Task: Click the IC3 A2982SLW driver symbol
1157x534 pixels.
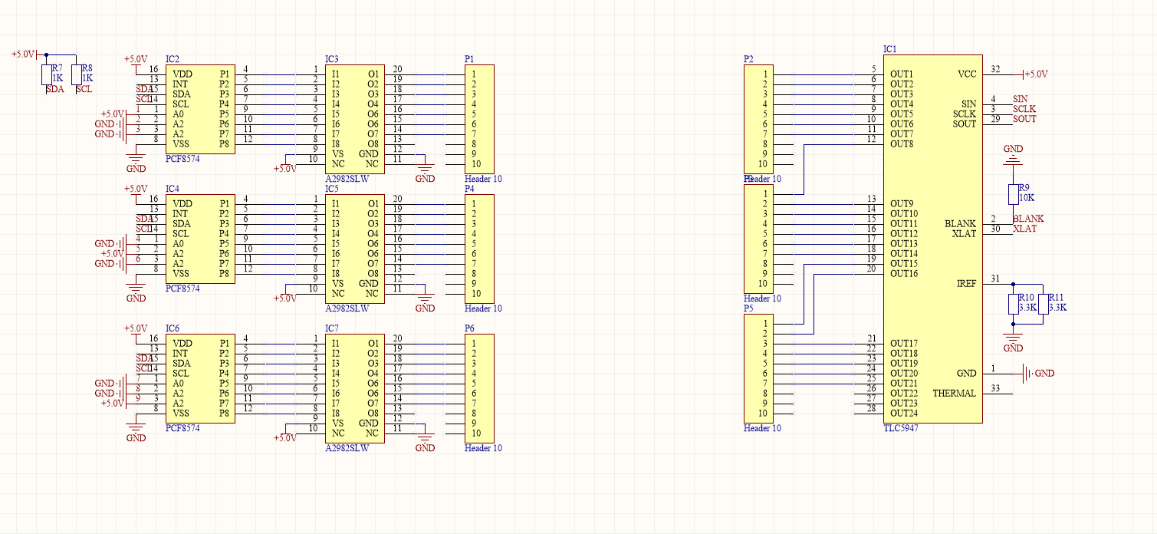Action: [354, 119]
